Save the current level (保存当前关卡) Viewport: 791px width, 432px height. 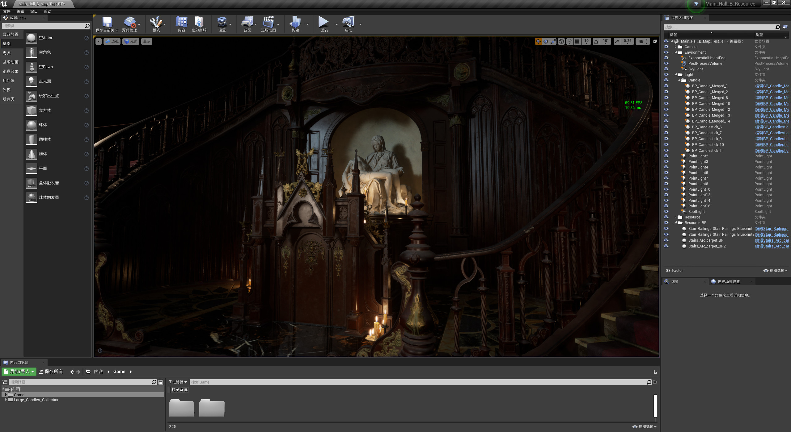point(107,24)
